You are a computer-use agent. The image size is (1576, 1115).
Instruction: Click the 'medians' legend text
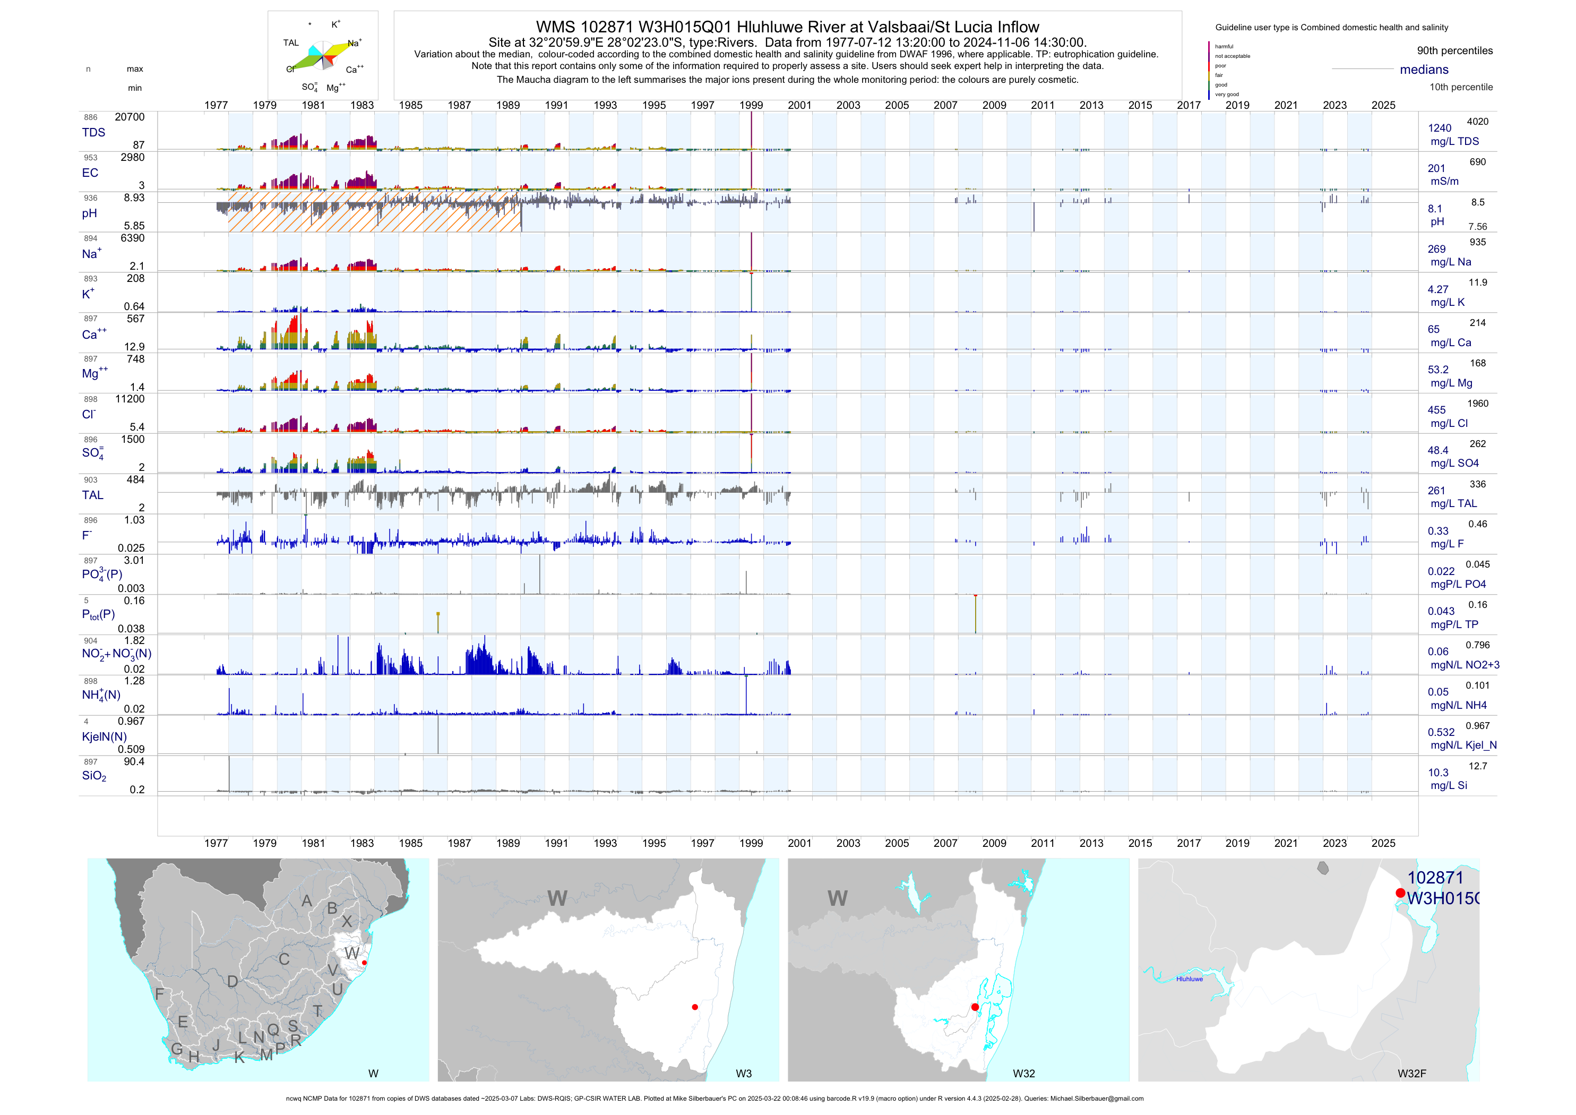[1424, 70]
